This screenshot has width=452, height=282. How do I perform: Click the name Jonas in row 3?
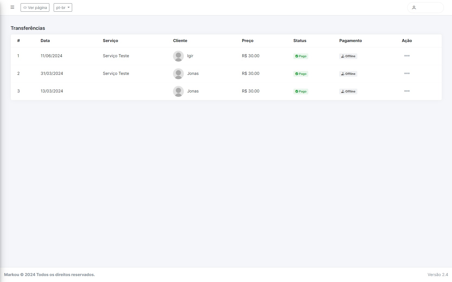[x=193, y=91]
